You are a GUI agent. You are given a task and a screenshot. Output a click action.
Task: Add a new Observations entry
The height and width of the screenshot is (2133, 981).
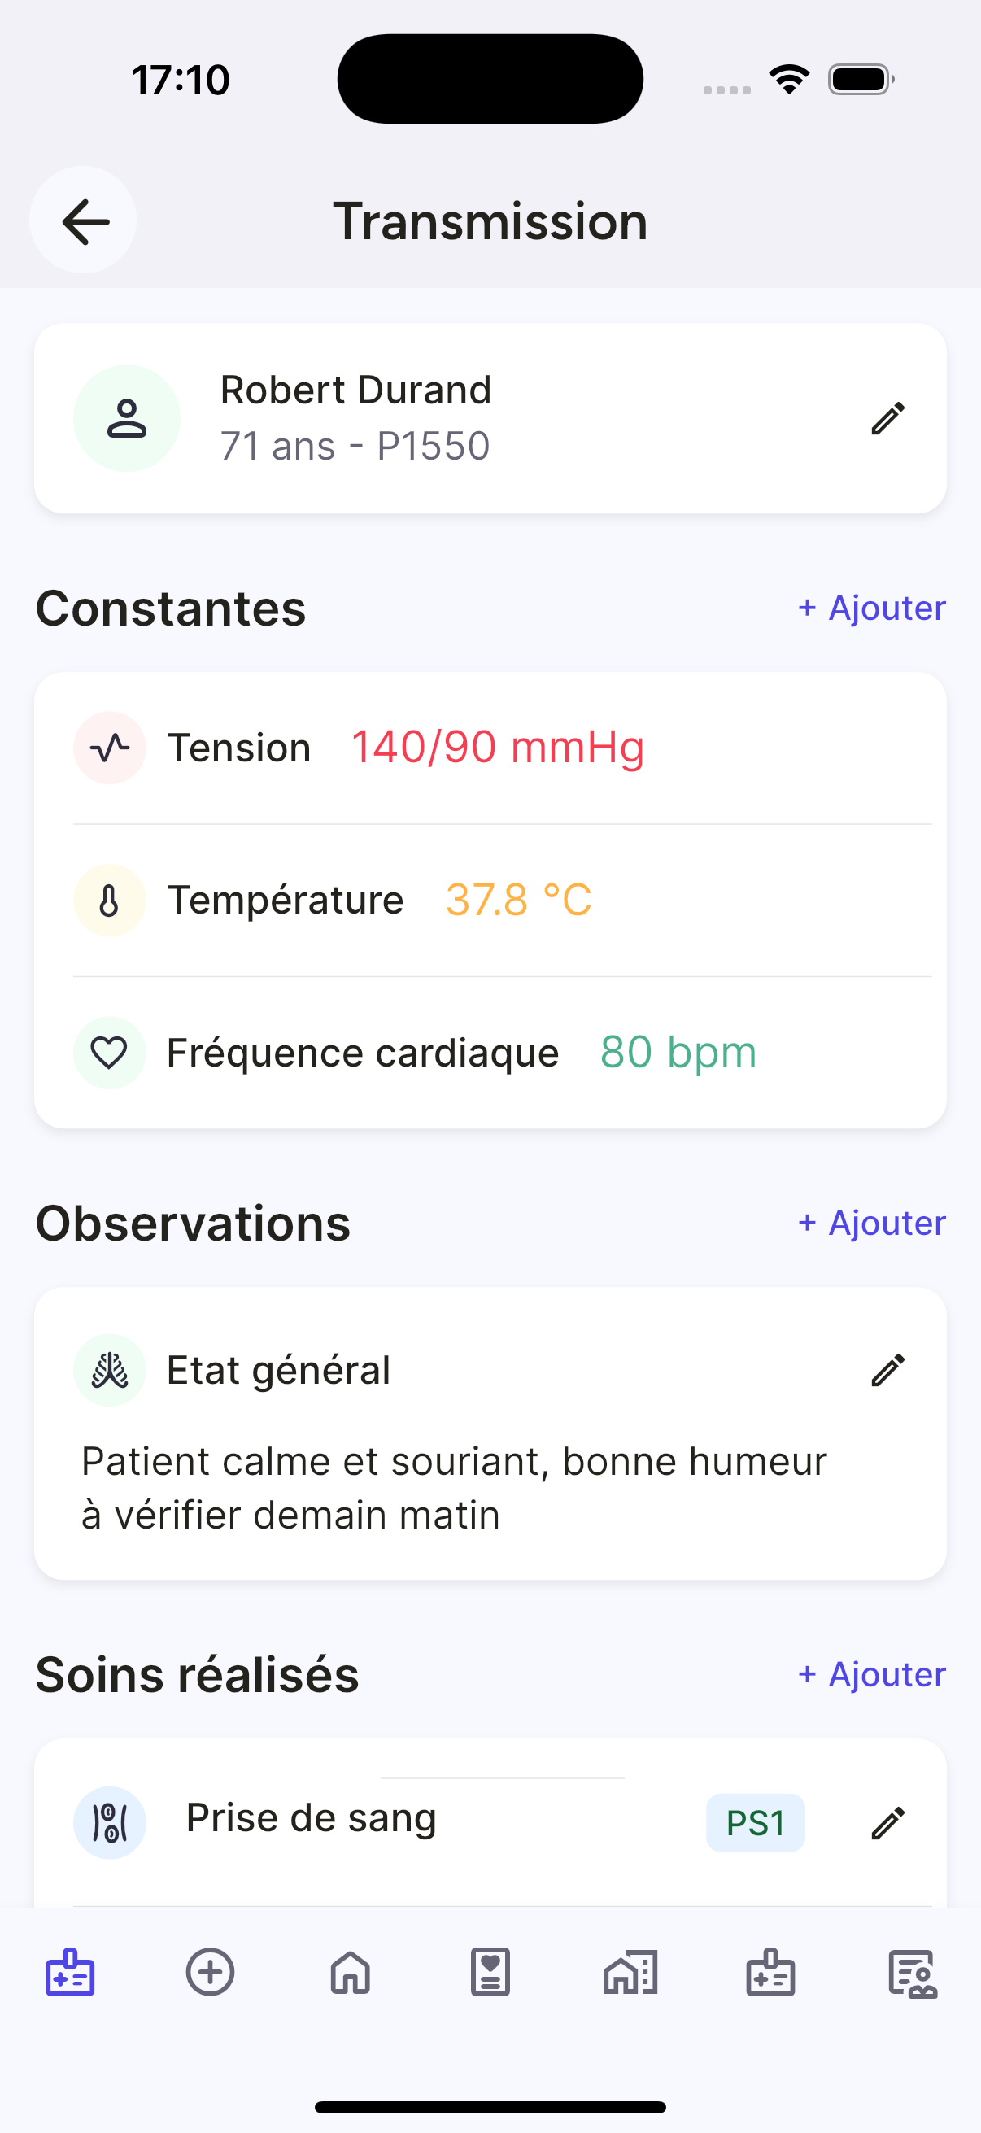coord(871,1223)
